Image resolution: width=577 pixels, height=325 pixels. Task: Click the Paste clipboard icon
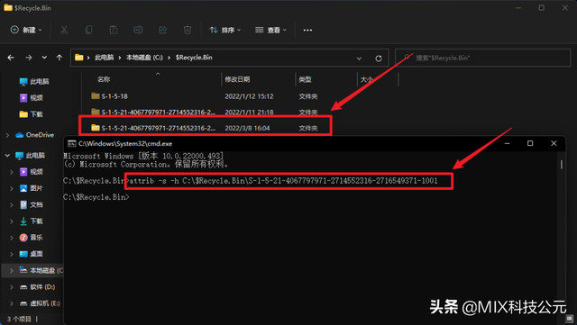click(x=114, y=30)
